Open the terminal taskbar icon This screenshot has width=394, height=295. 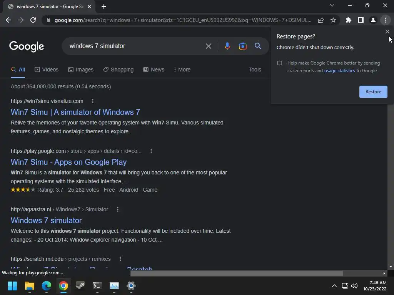click(97, 286)
